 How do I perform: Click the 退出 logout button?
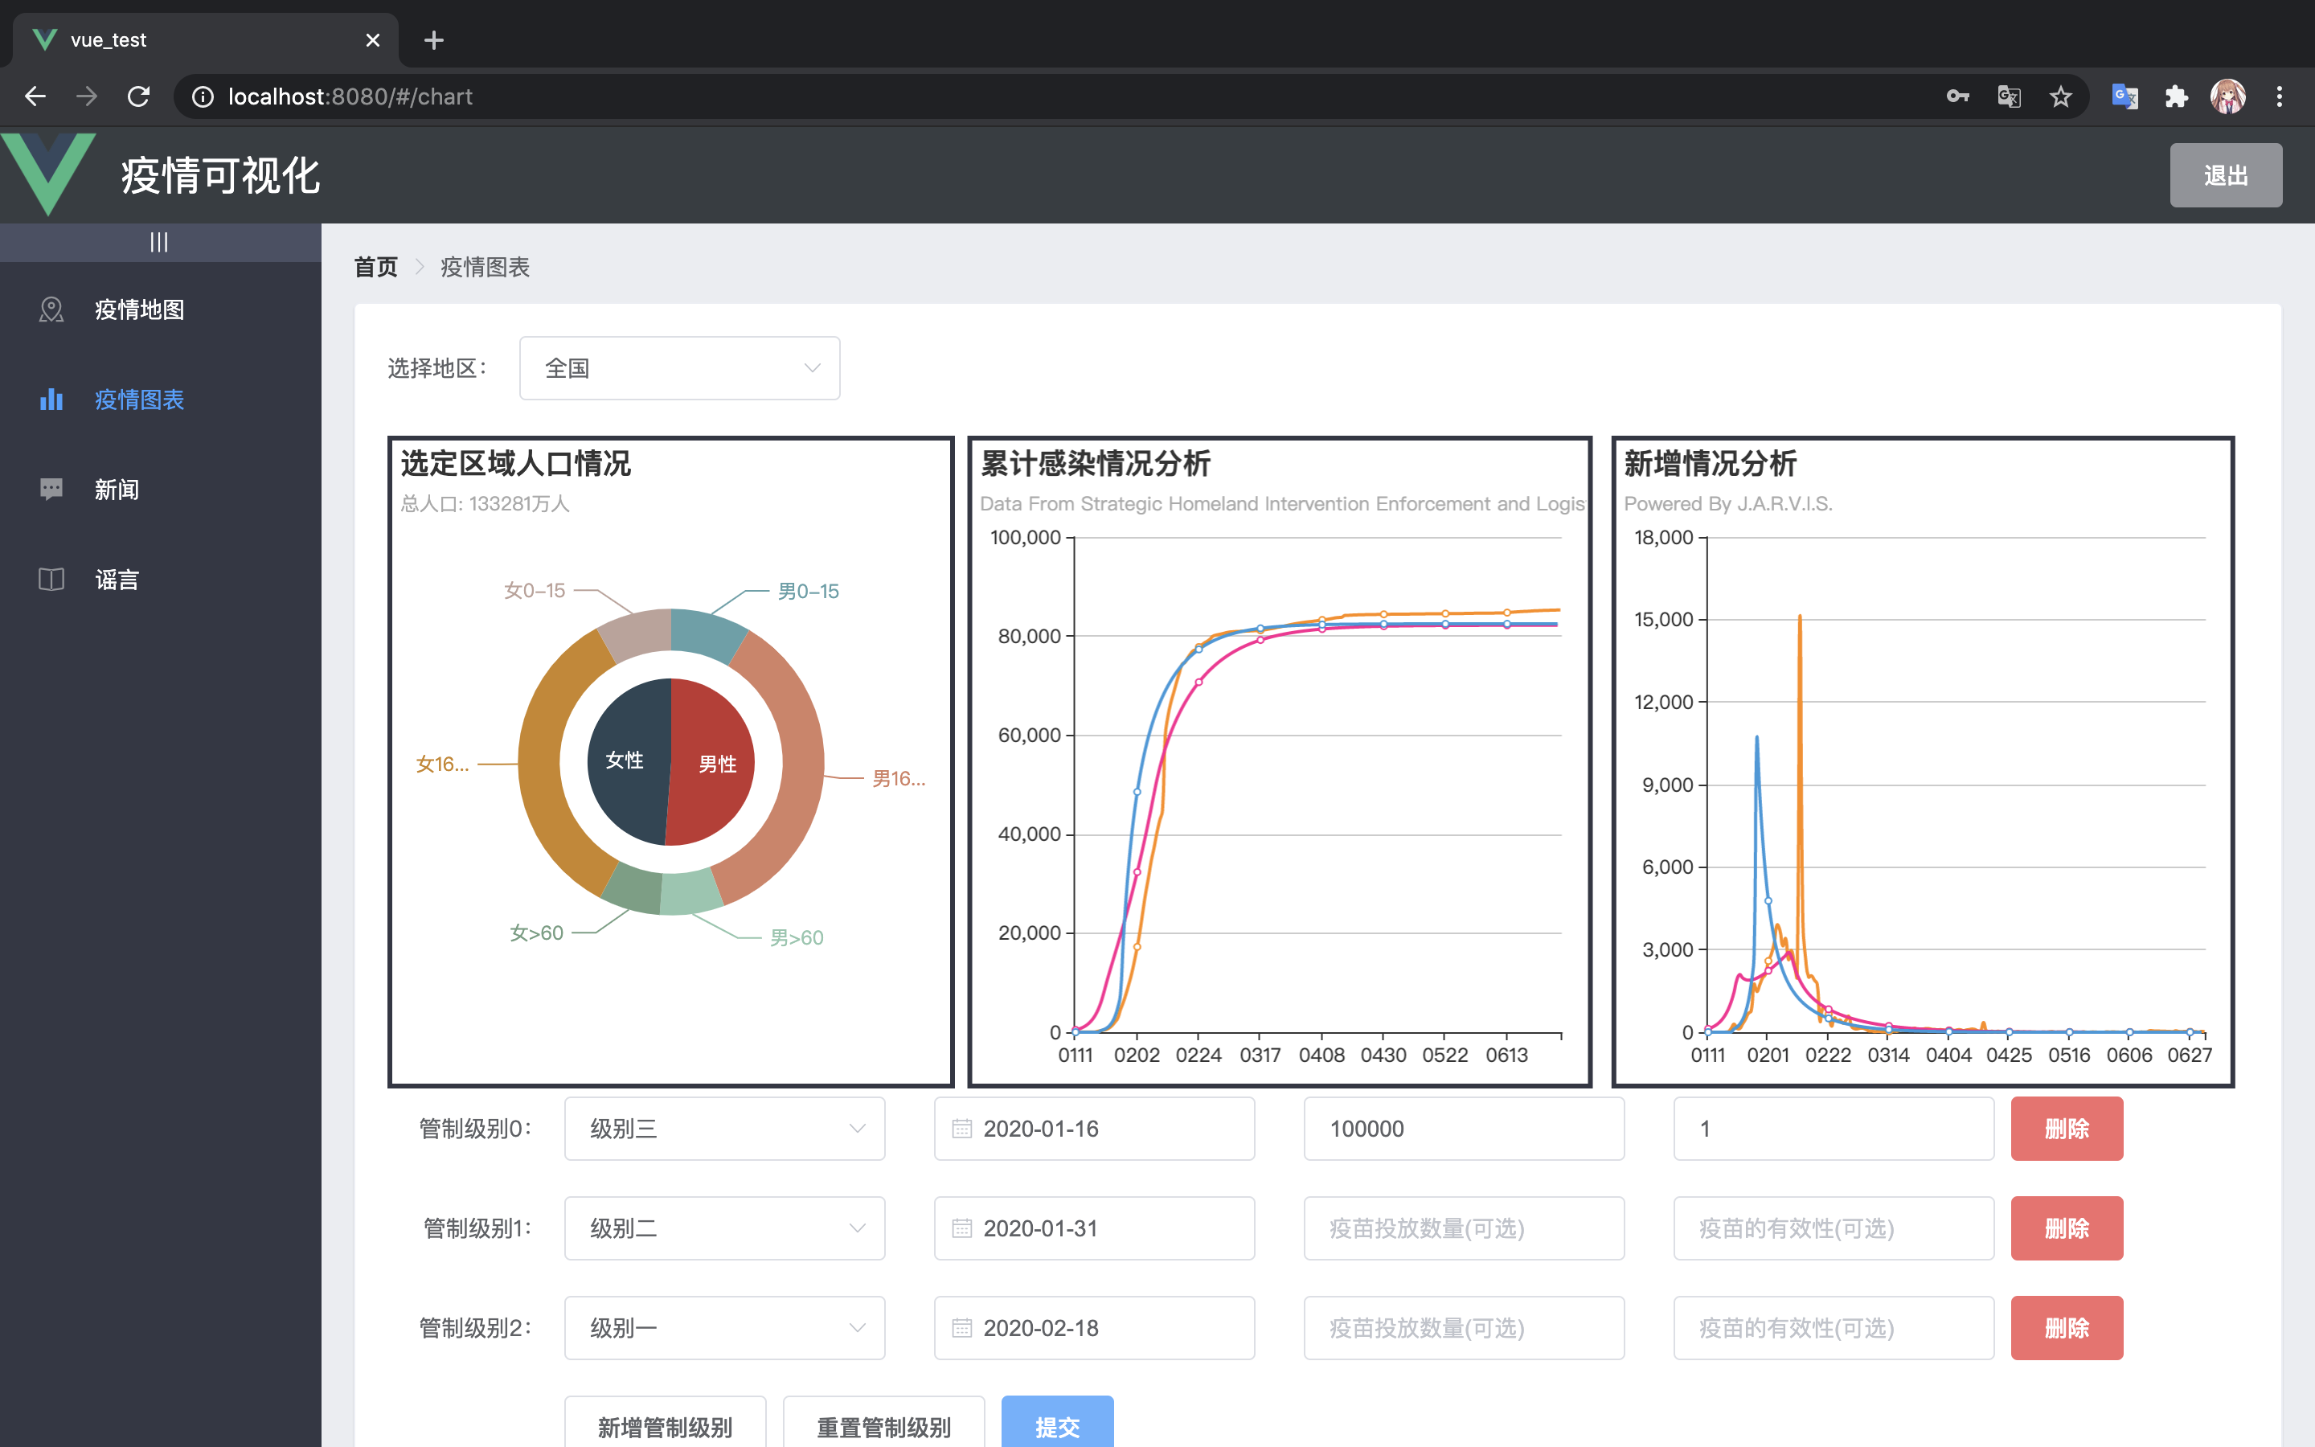pyautogui.click(x=2225, y=175)
